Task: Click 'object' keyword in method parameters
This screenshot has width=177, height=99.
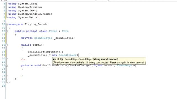Action: click(98, 65)
